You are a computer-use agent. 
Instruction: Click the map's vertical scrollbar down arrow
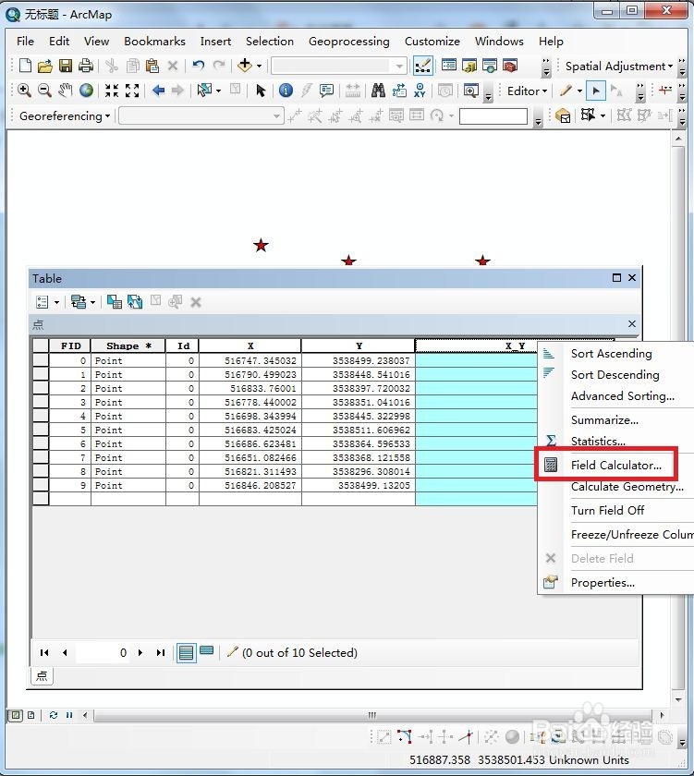[x=678, y=700]
